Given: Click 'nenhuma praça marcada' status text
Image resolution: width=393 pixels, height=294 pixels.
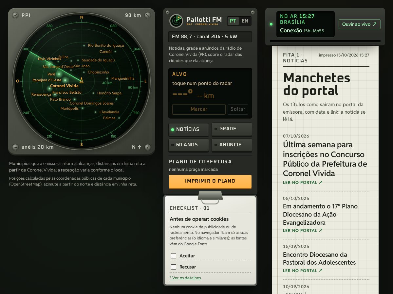Looking at the screenshot, I should [x=193, y=169].
